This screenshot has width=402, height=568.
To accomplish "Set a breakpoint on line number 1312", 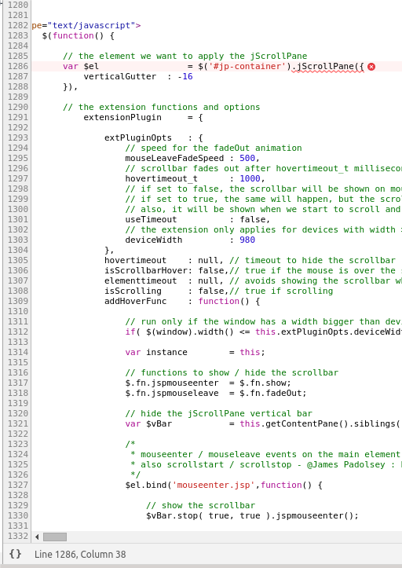I will pyautogui.click(x=17, y=332).
